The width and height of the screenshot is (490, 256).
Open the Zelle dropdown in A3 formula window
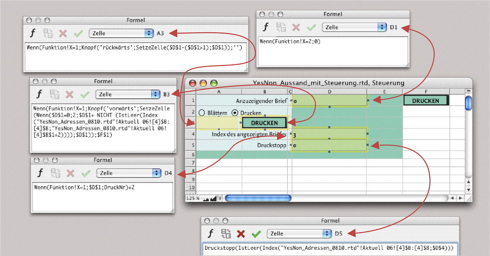pyautogui.click(x=121, y=33)
